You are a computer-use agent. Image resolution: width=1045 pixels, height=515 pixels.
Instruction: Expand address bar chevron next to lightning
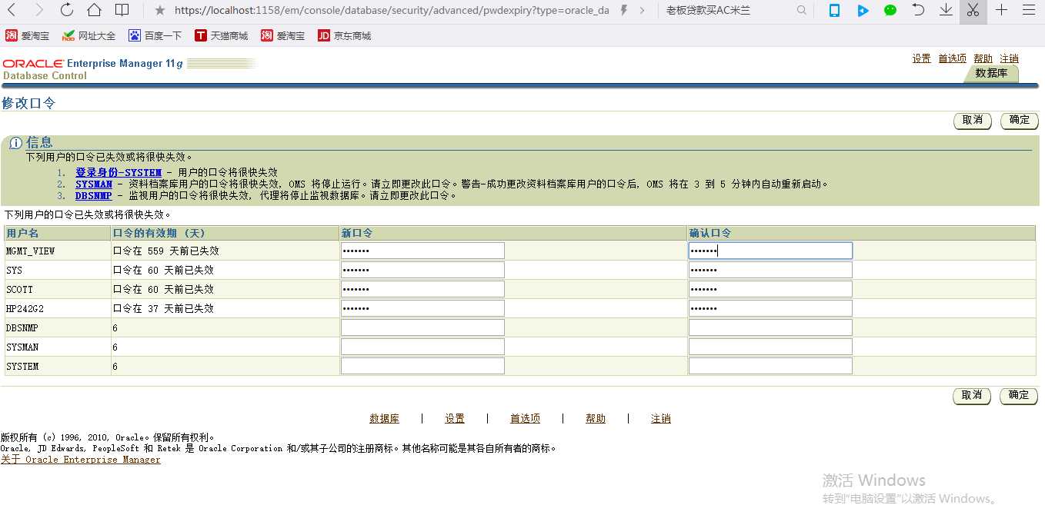(x=643, y=11)
